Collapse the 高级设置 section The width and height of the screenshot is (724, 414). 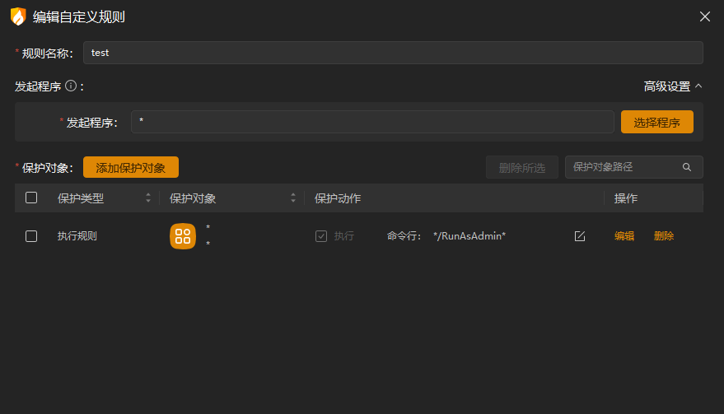click(x=672, y=86)
